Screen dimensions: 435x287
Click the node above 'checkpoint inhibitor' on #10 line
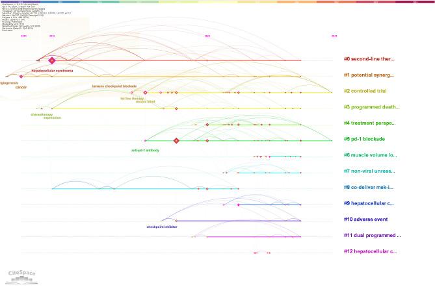176,221
